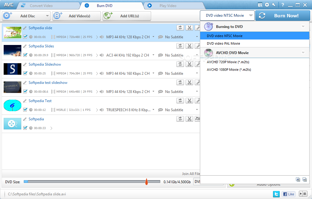Viewport: 312px width, 199px height.
Task: Switch to the Convert Video tab
Action: pyautogui.click(x=48, y=5)
